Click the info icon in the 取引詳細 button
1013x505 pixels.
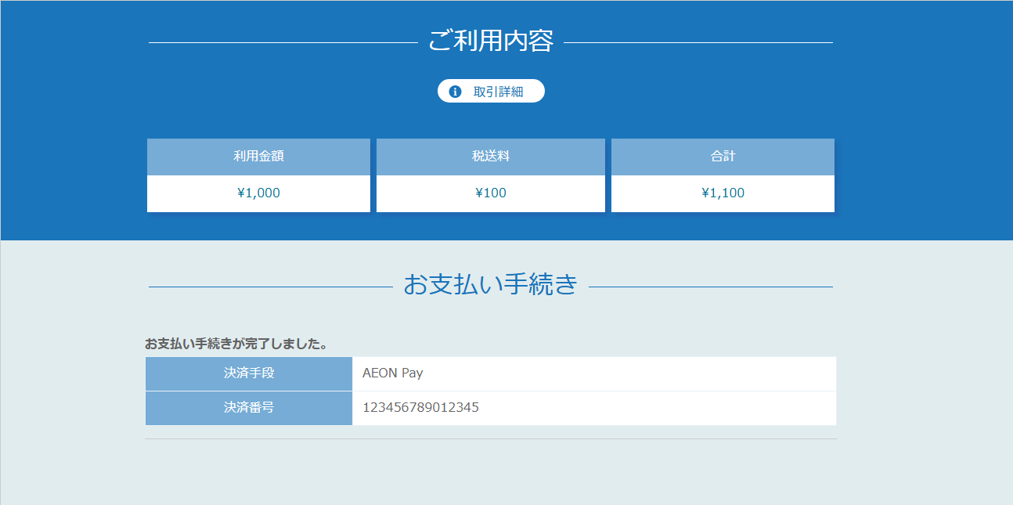[x=456, y=91]
